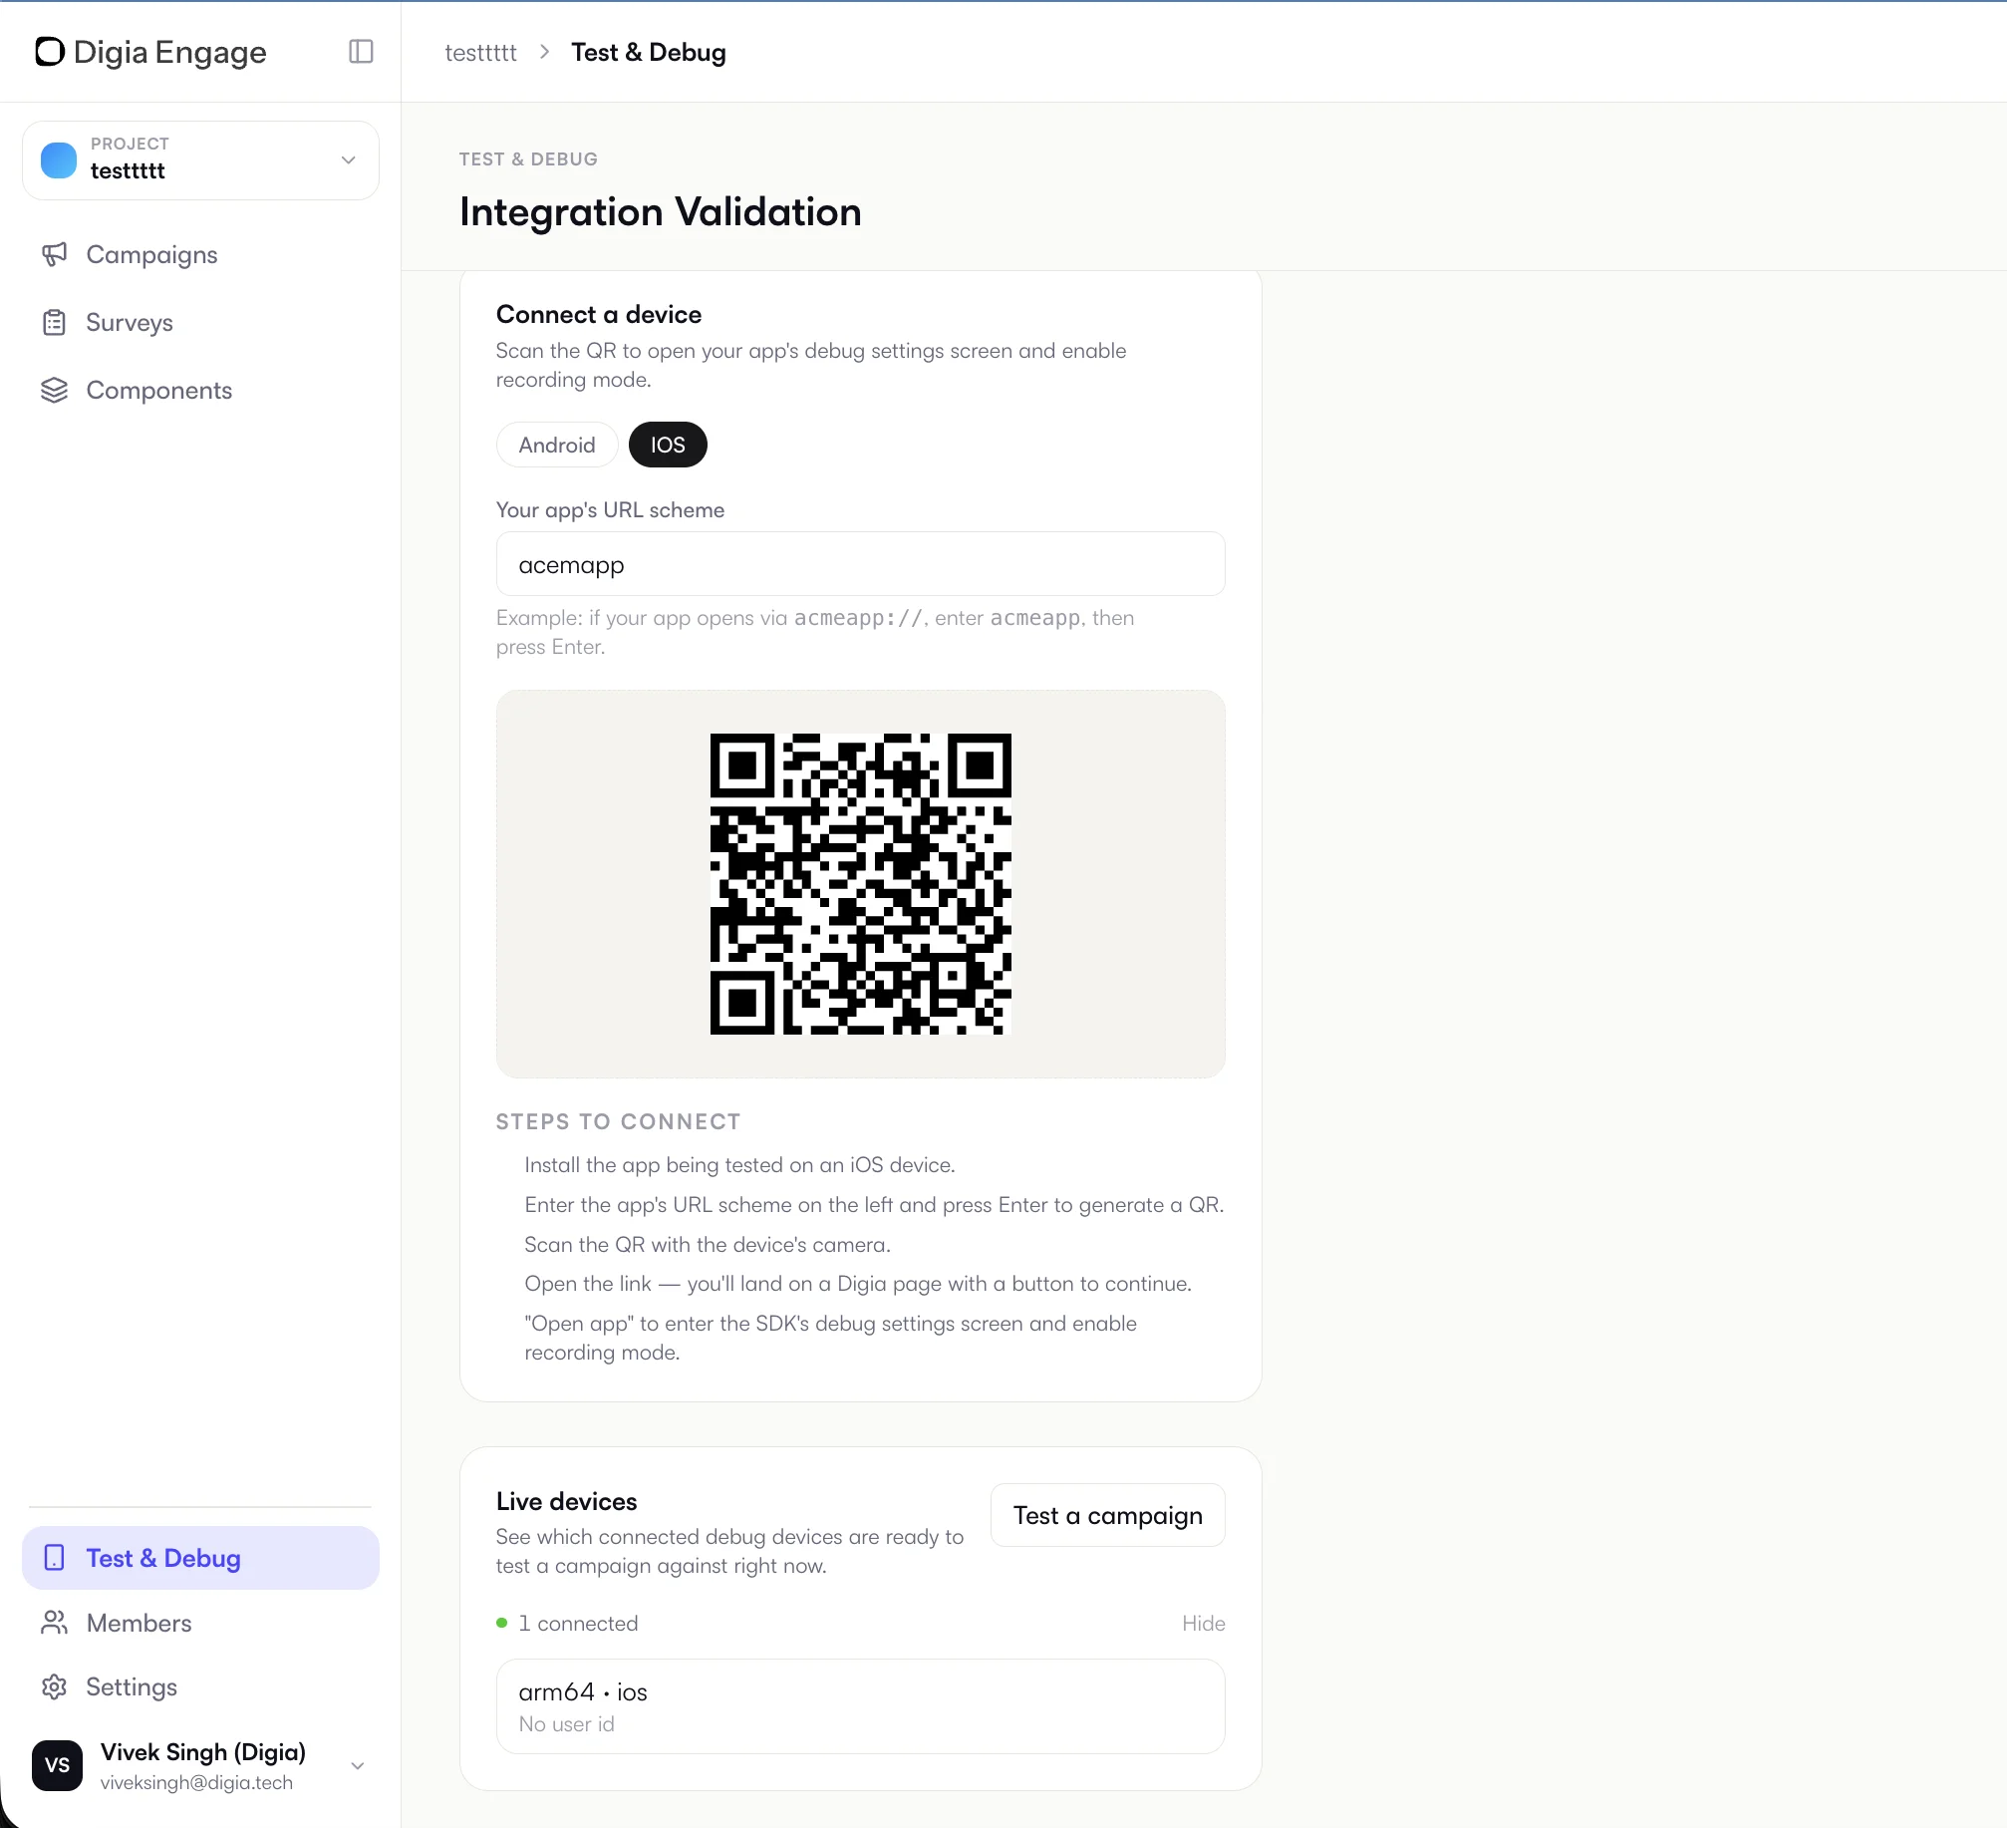Image resolution: width=2007 pixels, height=1828 pixels.
Task: Click the VS user avatar
Action: point(57,1765)
